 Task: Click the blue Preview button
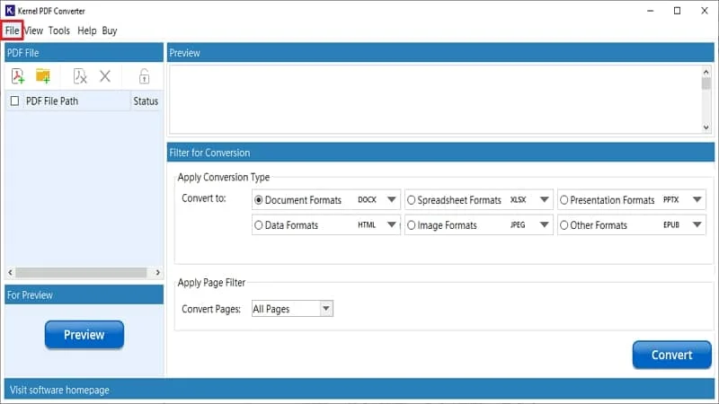[84, 335]
